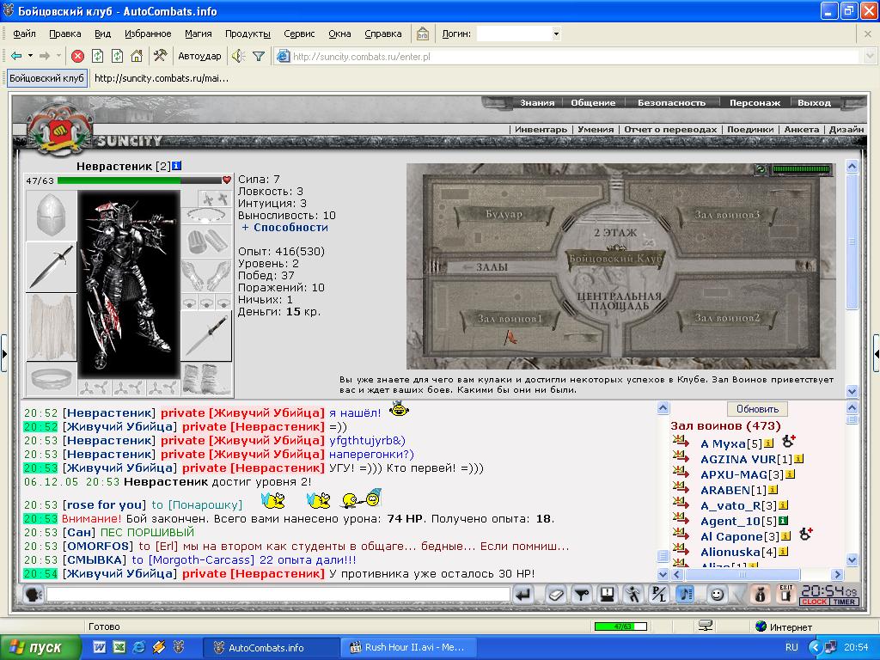Screen dimensions: 880x660
Task: Open the Магия menu
Action: tap(199, 34)
